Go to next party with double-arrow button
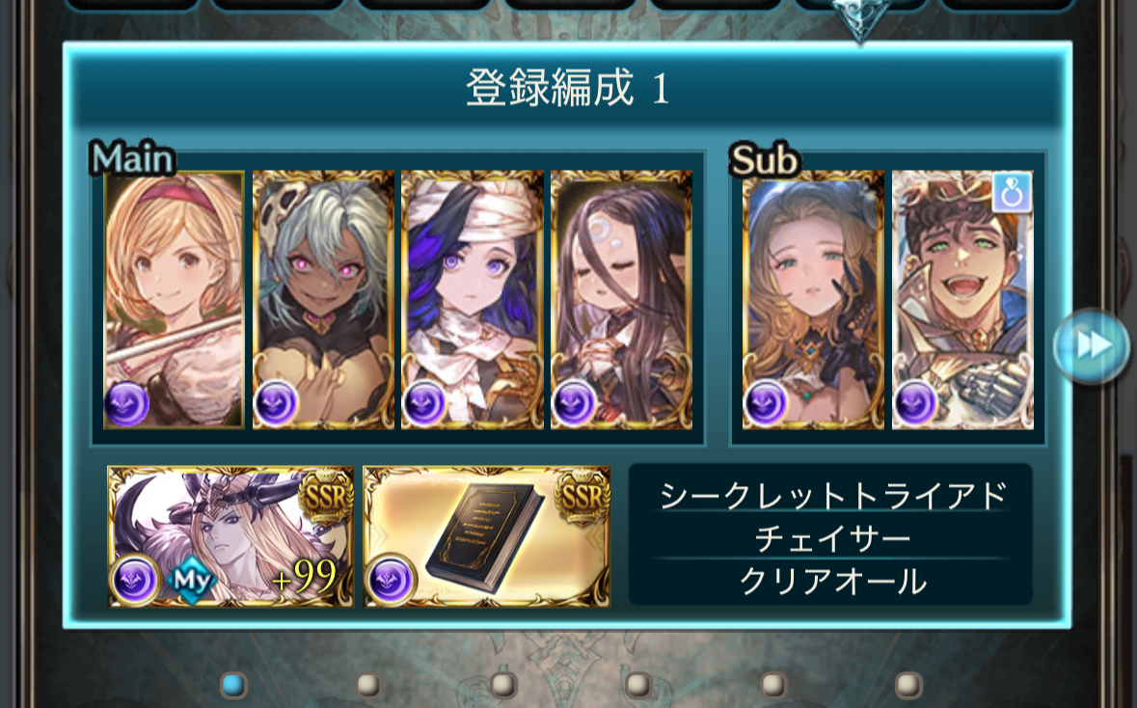The width and height of the screenshot is (1137, 708). [x=1092, y=345]
